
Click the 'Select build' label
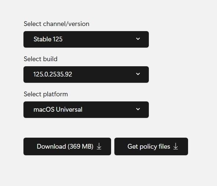pyautogui.click(x=41, y=59)
